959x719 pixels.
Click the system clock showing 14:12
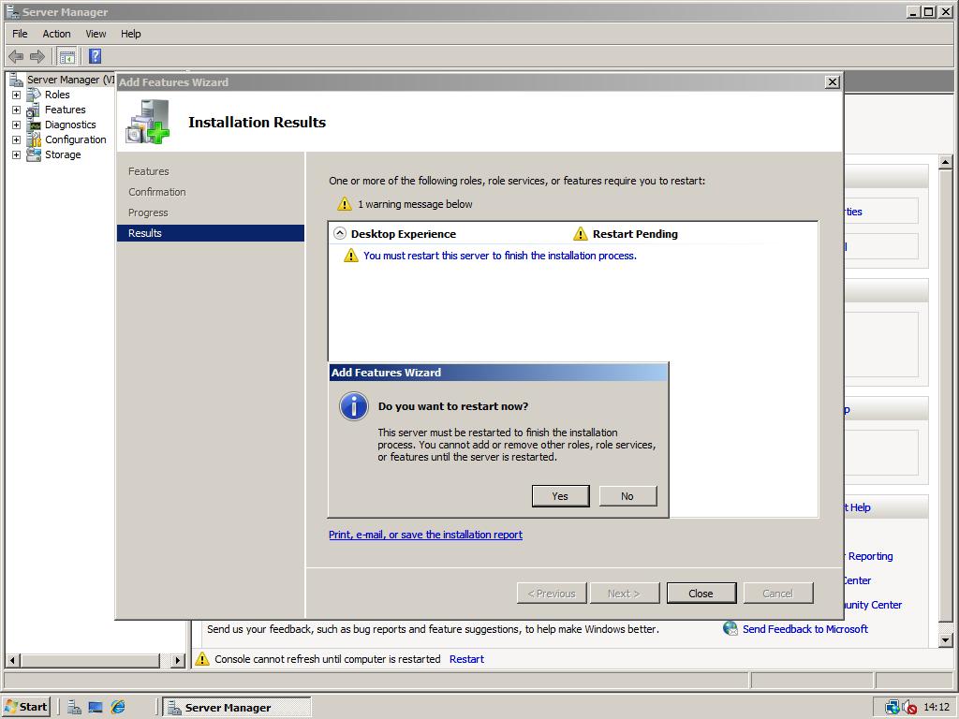937,708
